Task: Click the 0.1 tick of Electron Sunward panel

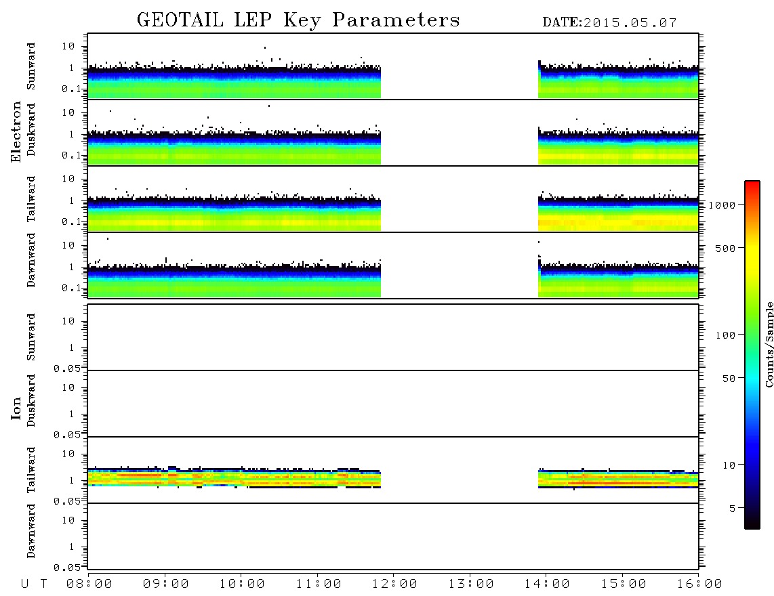Action: pos(71,89)
